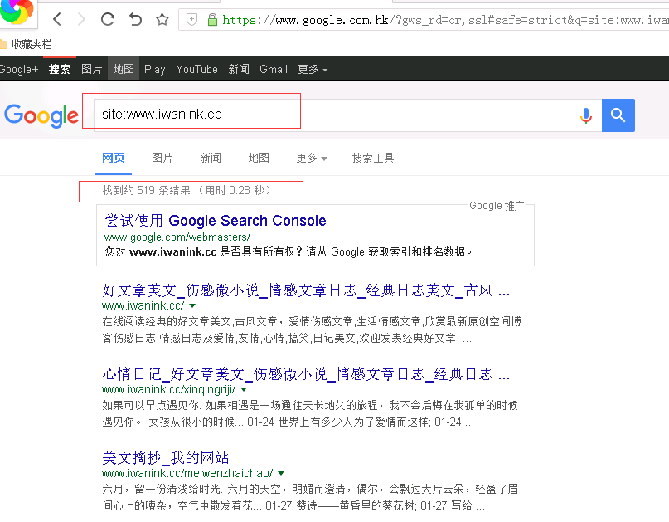Screen dimensions: 669x522
Task: Click the address bar URL
Action: (x=444, y=20)
